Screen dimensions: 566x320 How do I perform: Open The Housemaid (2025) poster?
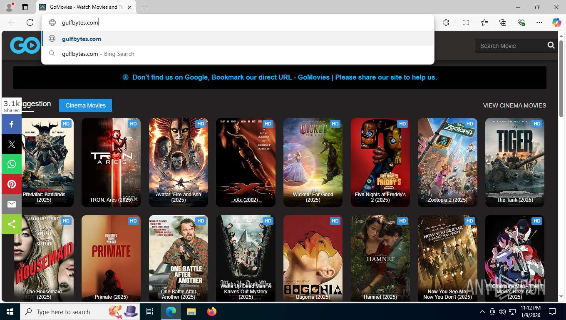[44, 258]
